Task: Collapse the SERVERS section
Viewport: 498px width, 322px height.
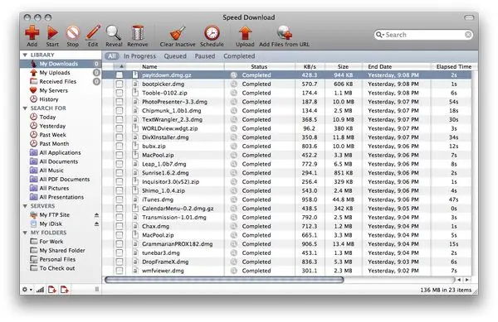Action: coord(25,206)
